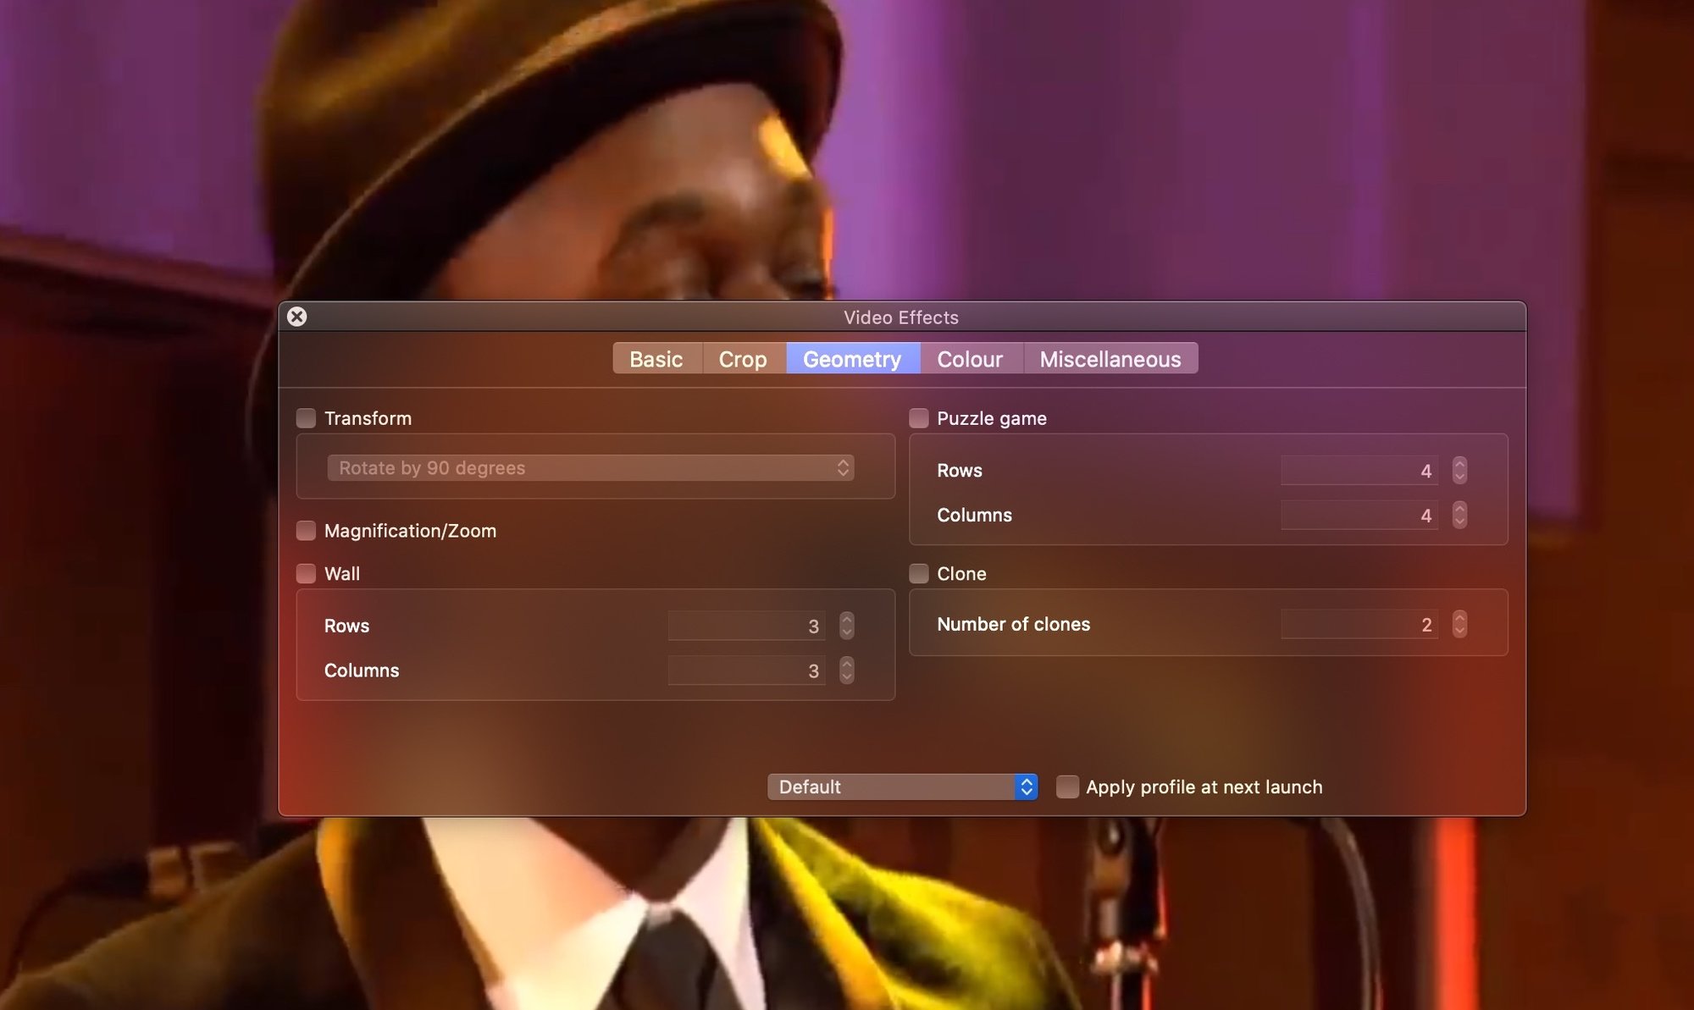This screenshot has height=1010, width=1694.
Task: Open the Default profile dropdown
Action: [901, 786]
